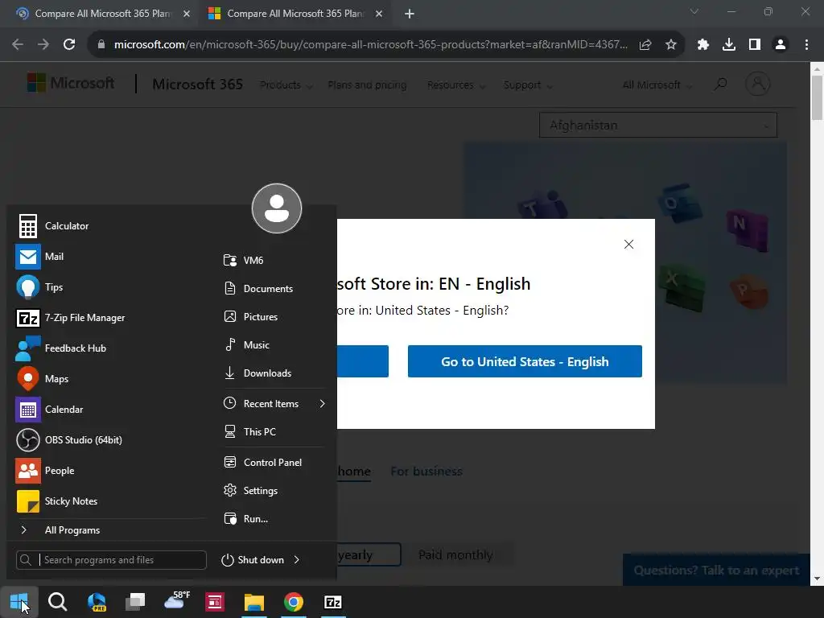Viewport: 824px width, 618px height.
Task: Select Paid monthly option
Action: [455, 555]
